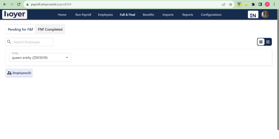Bookmark page with the star icon
Image resolution: width=279 pixels, height=139 pixels.
click(x=231, y=4)
